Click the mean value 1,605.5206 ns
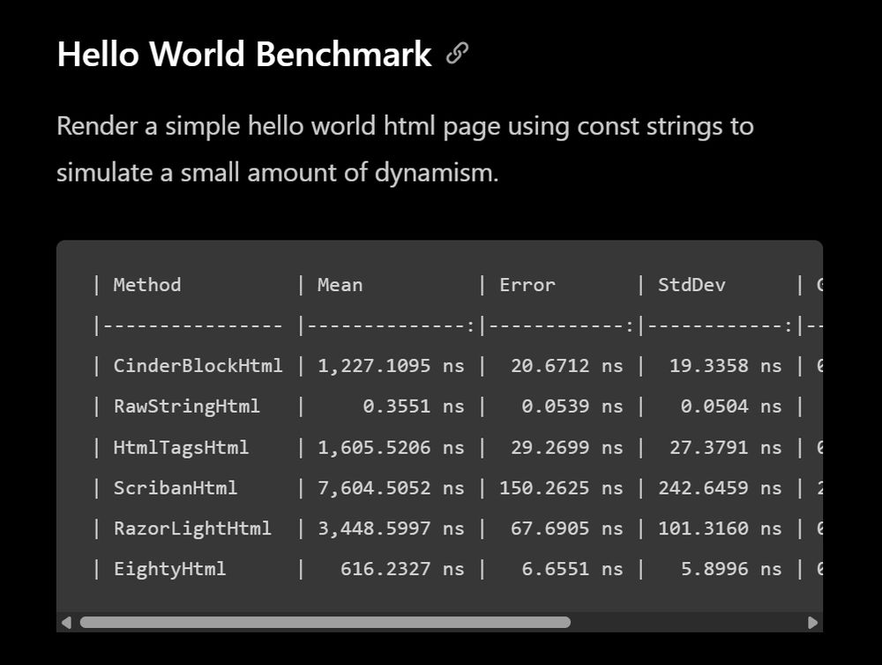 coord(391,447)
